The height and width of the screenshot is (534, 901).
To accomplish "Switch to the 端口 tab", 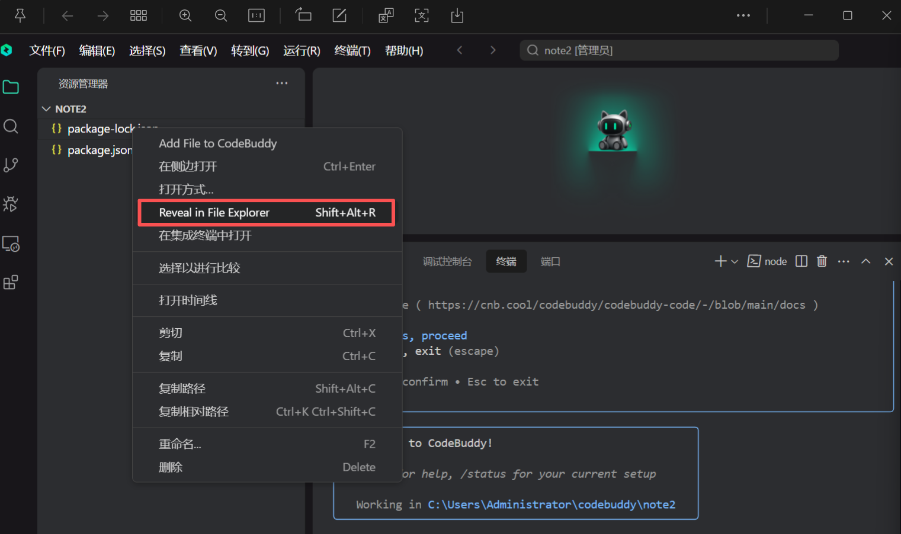I will tap(550, 261).
